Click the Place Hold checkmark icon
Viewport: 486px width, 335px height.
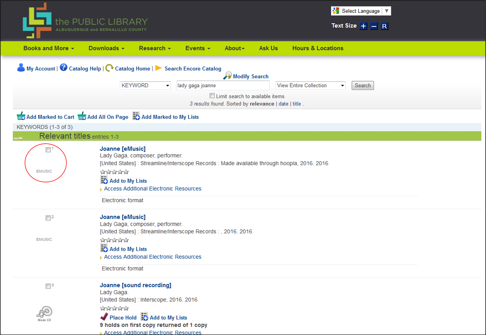[x=104, y=317]
